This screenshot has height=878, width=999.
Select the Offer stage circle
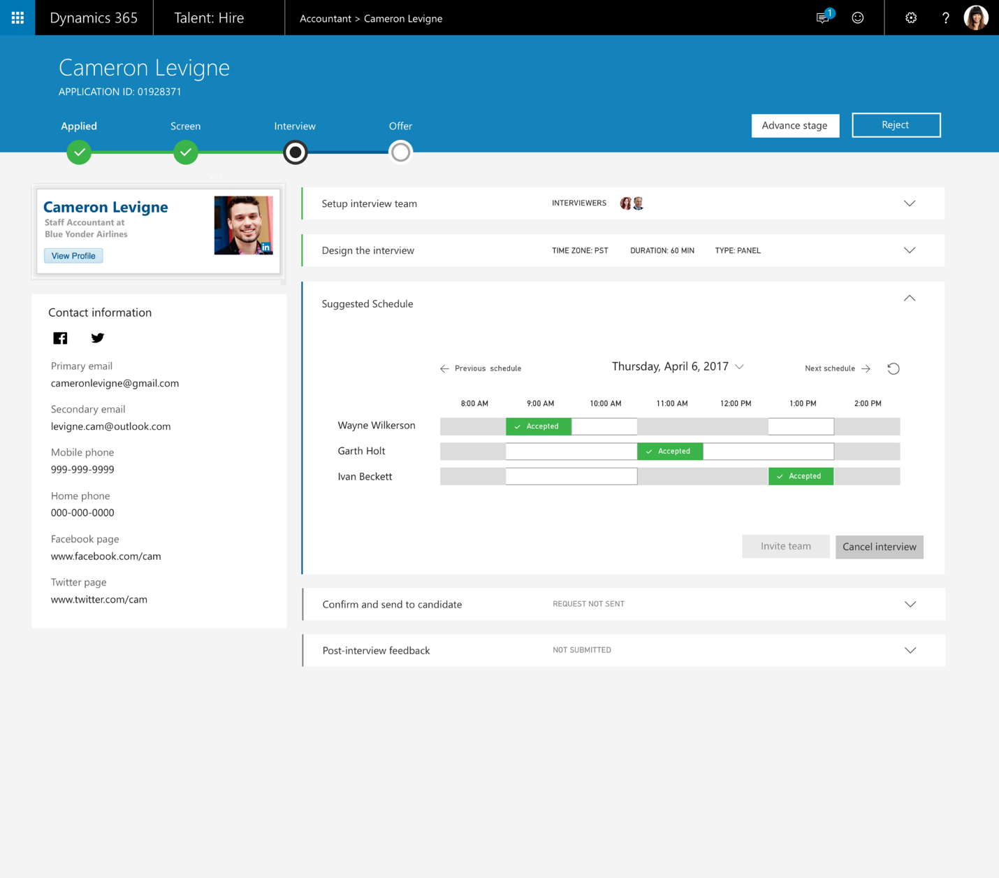pyautogui.click(x=400, y=152)
